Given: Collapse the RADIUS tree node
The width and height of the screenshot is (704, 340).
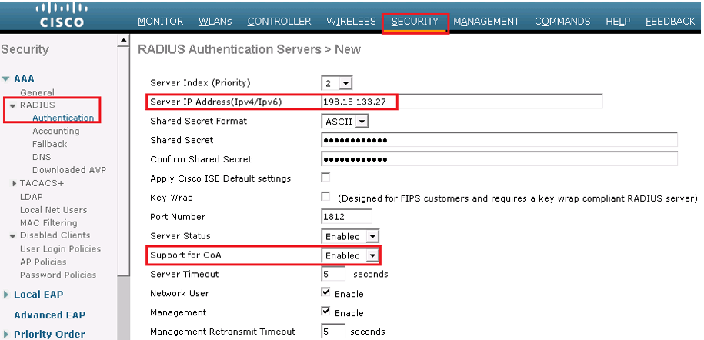Looking at the screenshot, I should coord(12,105).
